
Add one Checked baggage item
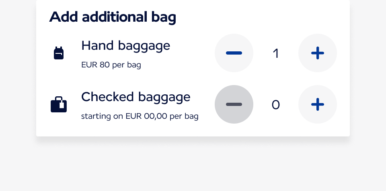318,104
